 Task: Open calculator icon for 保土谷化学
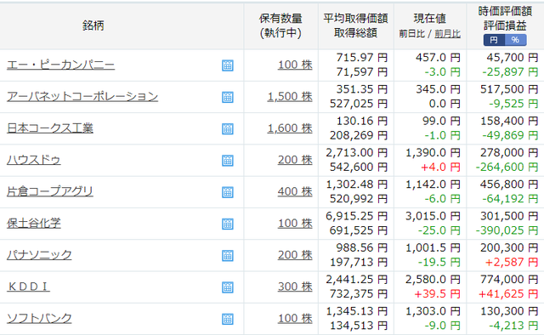click(x=228, y=224)
